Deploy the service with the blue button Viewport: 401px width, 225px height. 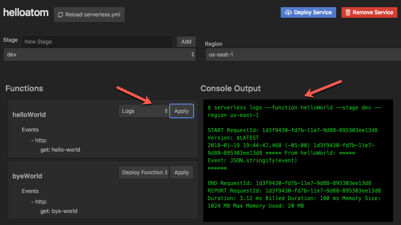[308, 12]
